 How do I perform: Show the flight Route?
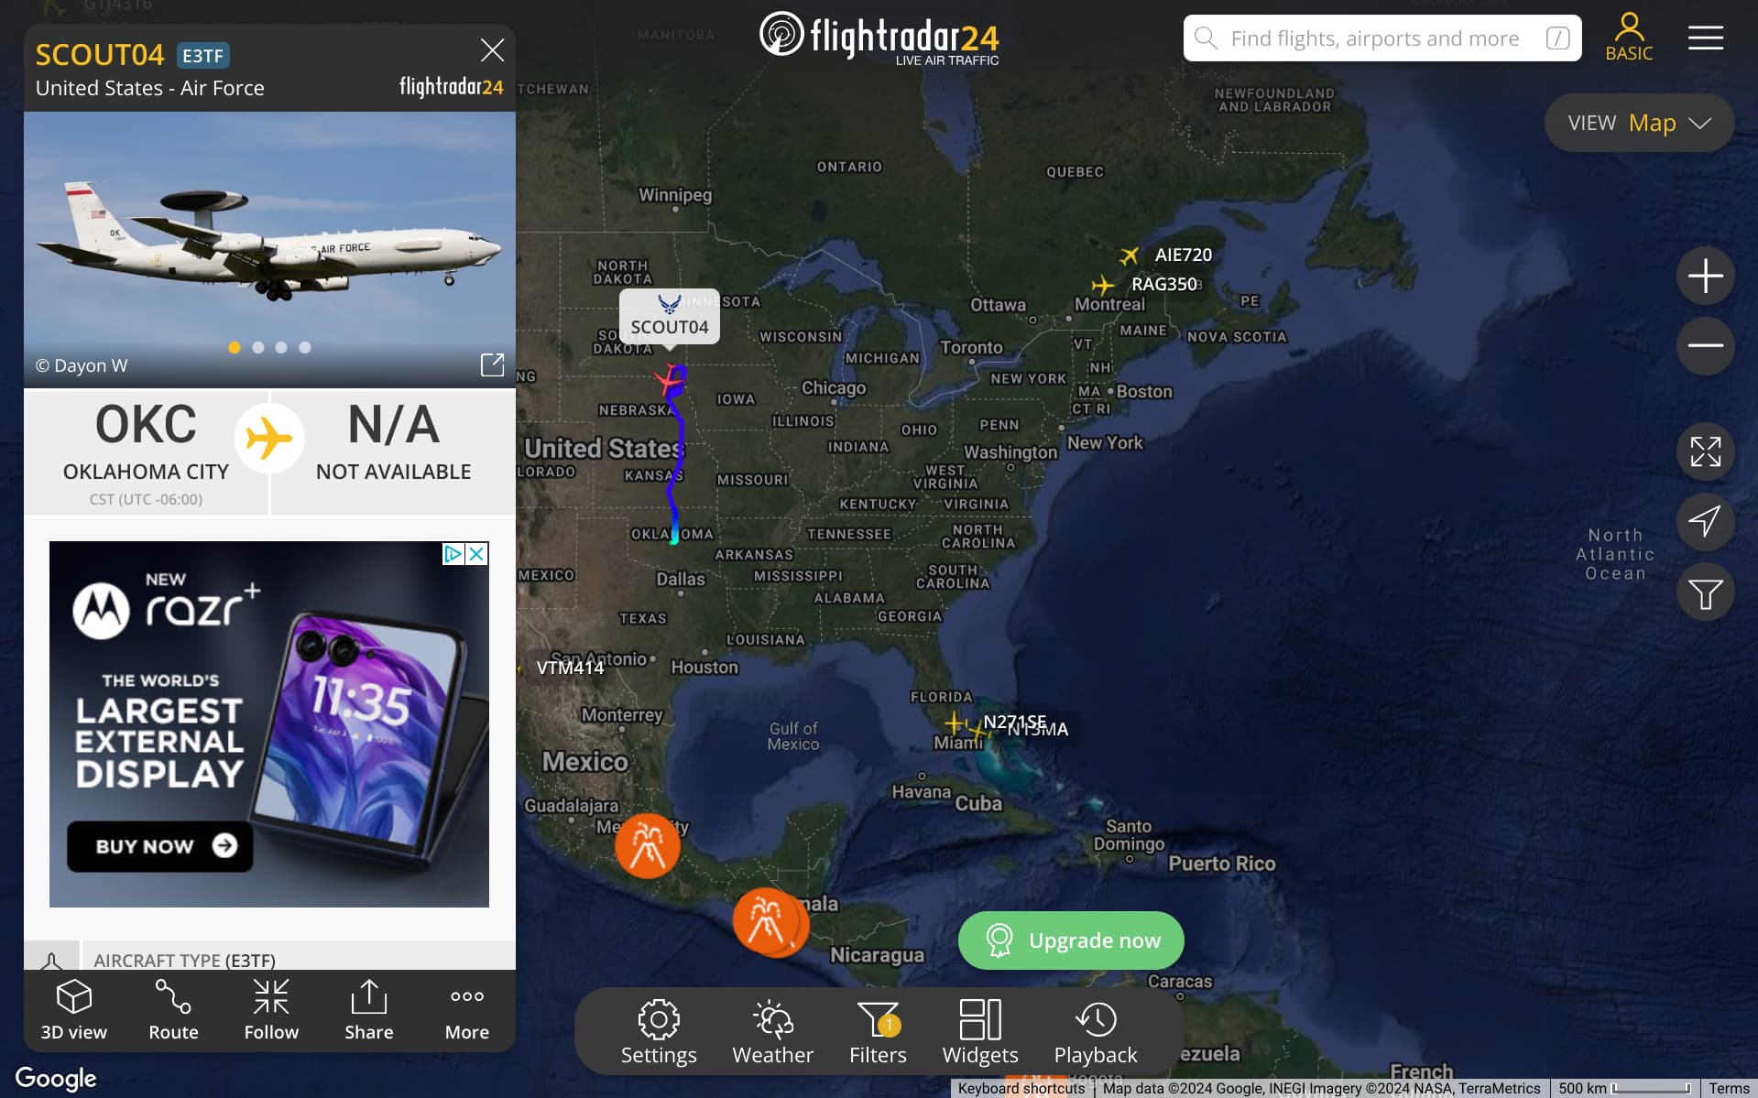tap(173, 1010)
